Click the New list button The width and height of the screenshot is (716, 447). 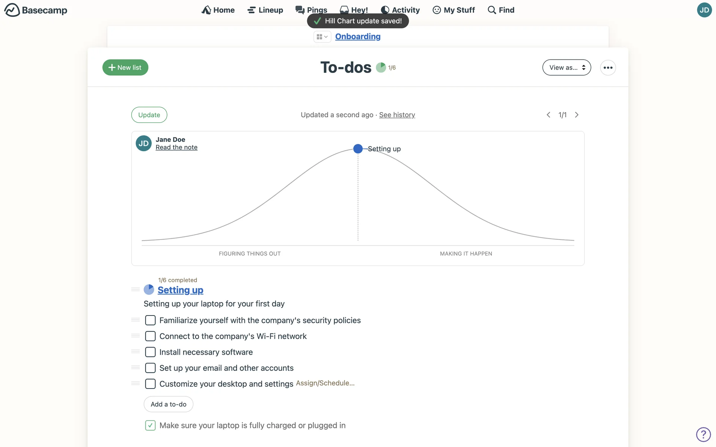point(125,67)
